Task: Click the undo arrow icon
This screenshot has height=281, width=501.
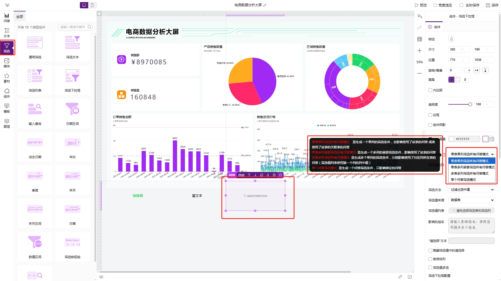Action: 420,16
